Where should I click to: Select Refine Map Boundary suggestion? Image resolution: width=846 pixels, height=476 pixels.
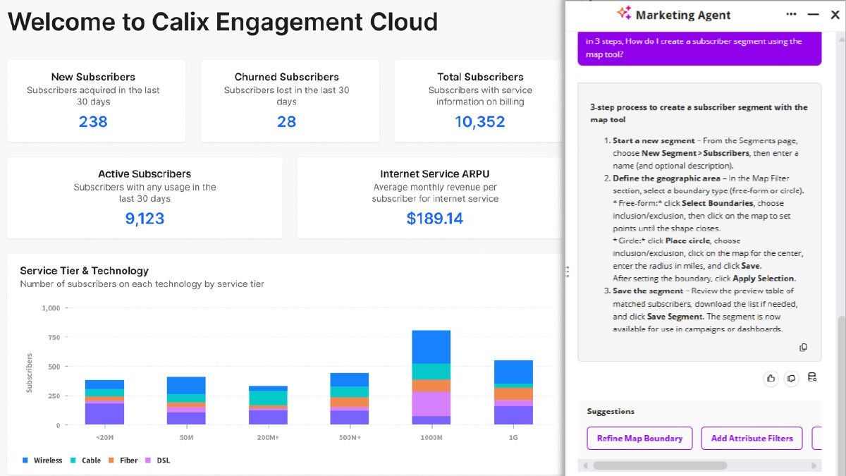pyautogui.click(x=639, y=438)
